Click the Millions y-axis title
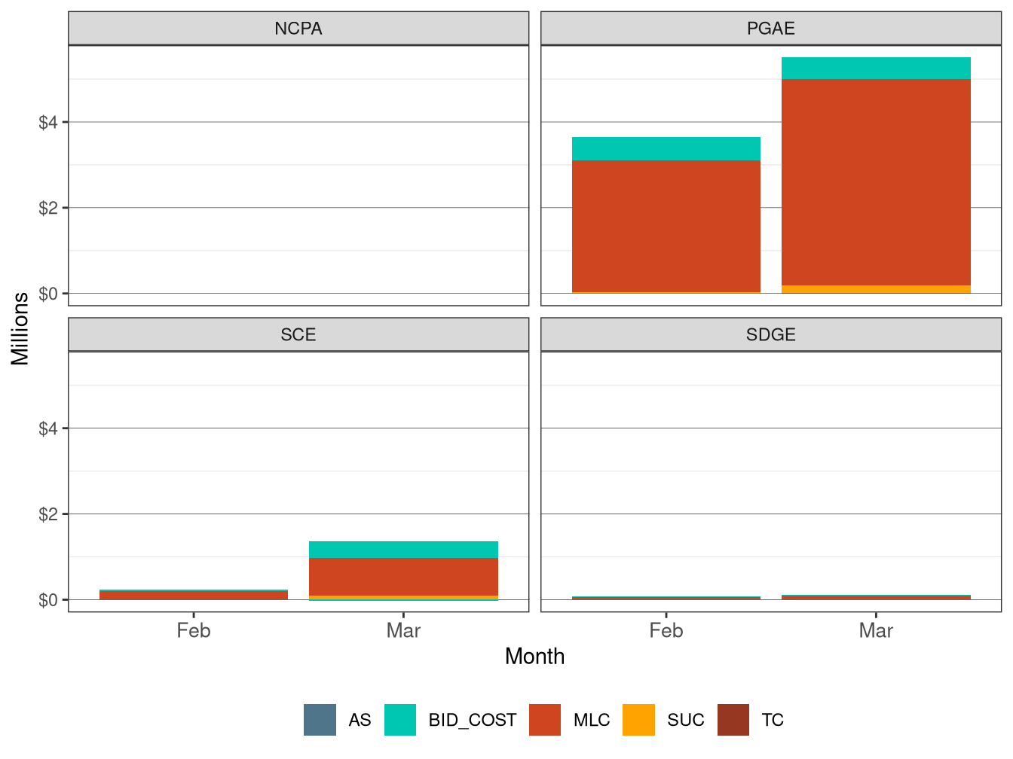The height and width of the screenshot is (759, 1013). click(20, 328)
